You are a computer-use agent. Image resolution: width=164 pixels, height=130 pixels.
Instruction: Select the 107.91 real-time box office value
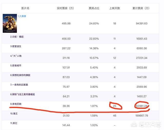pyautogui.click(x=66, y=68)
